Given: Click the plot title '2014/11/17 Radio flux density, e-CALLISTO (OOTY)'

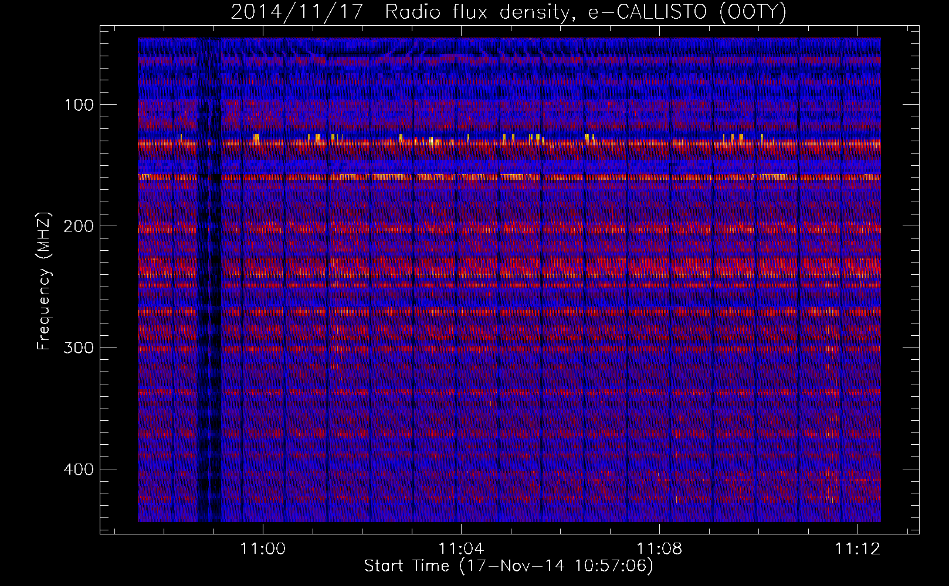Looking at the screenshot, I should [509, 13].
